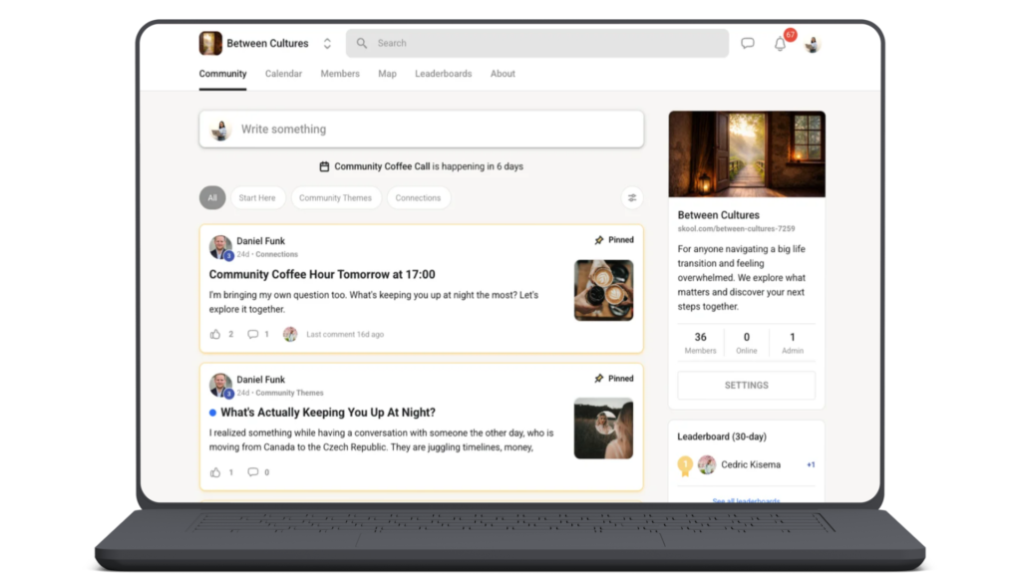Click the avatar in Write something box

point(220,130)
